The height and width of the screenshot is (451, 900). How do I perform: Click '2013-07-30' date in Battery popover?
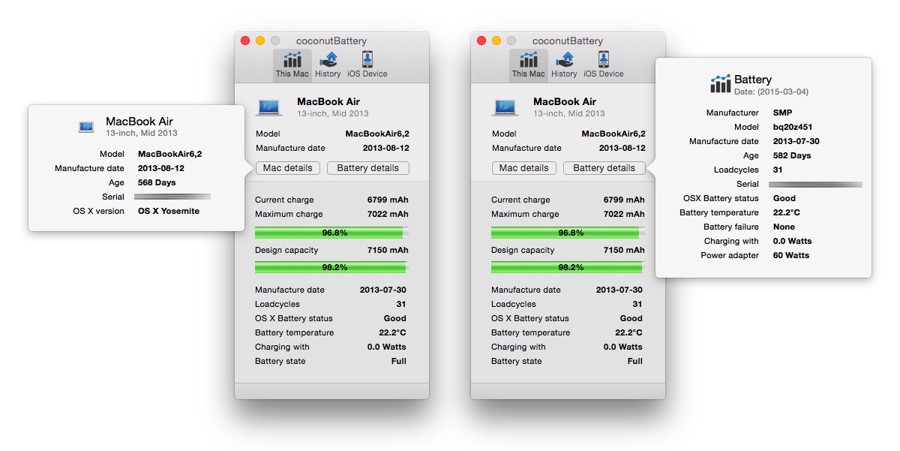click(796, 141)
